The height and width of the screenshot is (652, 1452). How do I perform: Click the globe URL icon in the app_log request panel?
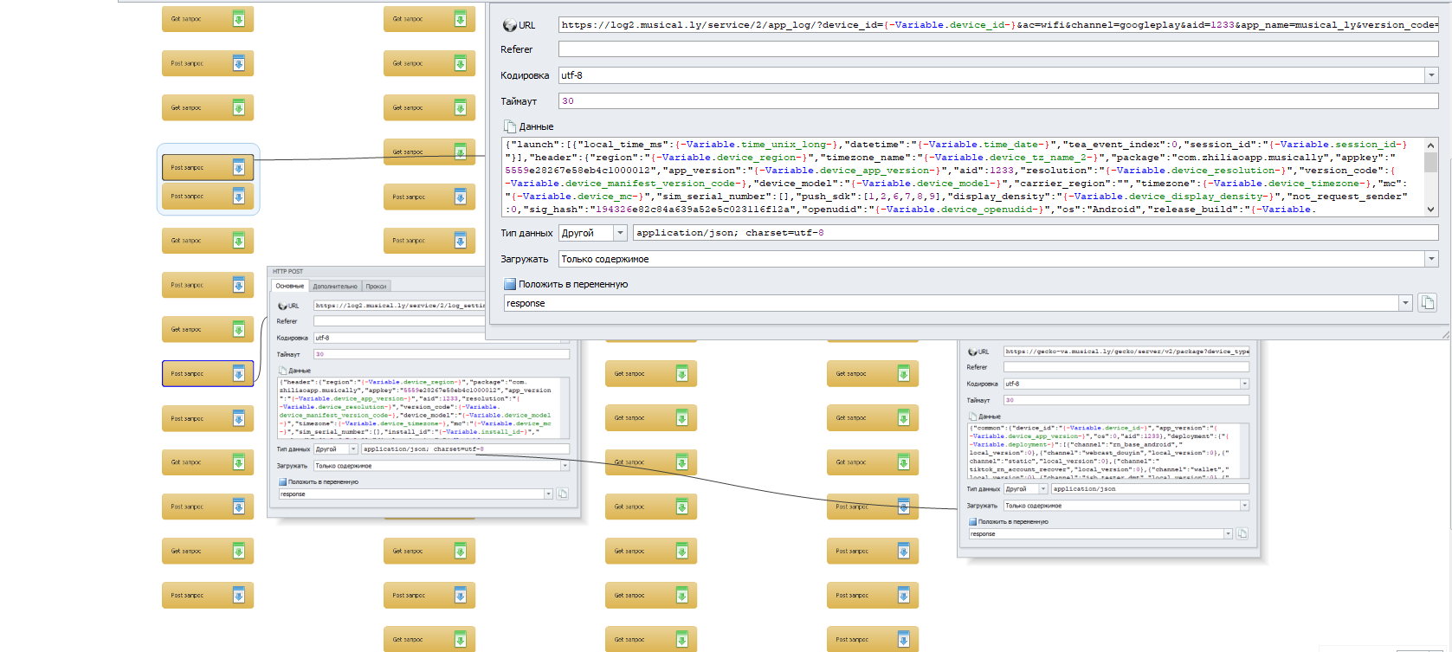(x=510, y=25)
